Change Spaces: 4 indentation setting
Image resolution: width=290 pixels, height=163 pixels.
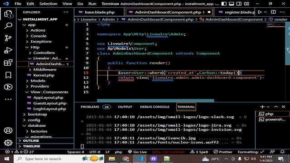(x=76, y=152)
